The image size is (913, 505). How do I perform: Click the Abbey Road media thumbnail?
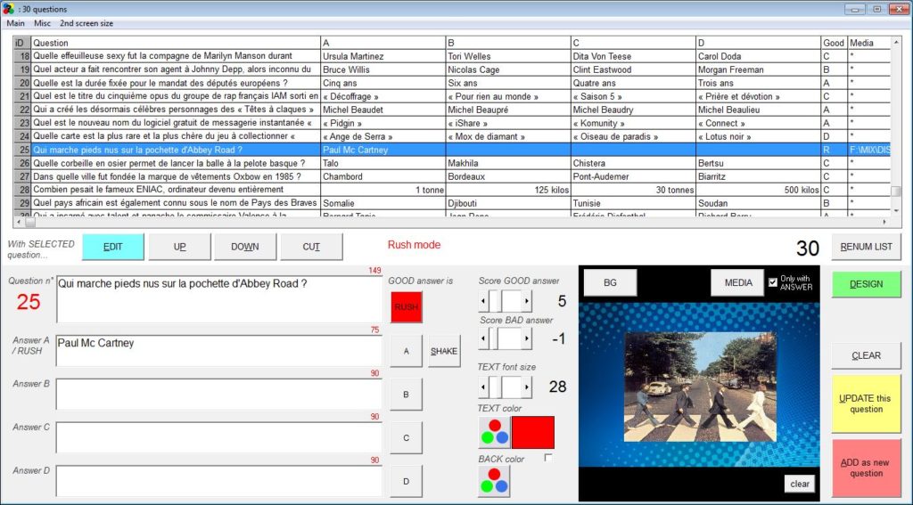click(x=700, y=387)
